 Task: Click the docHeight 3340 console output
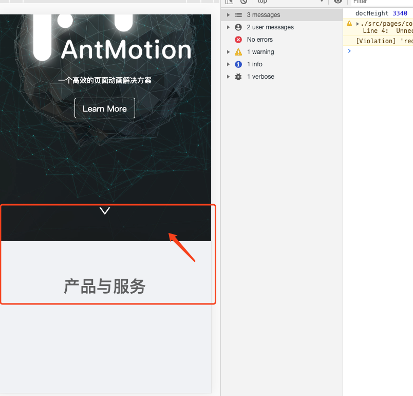pos(382,13)
